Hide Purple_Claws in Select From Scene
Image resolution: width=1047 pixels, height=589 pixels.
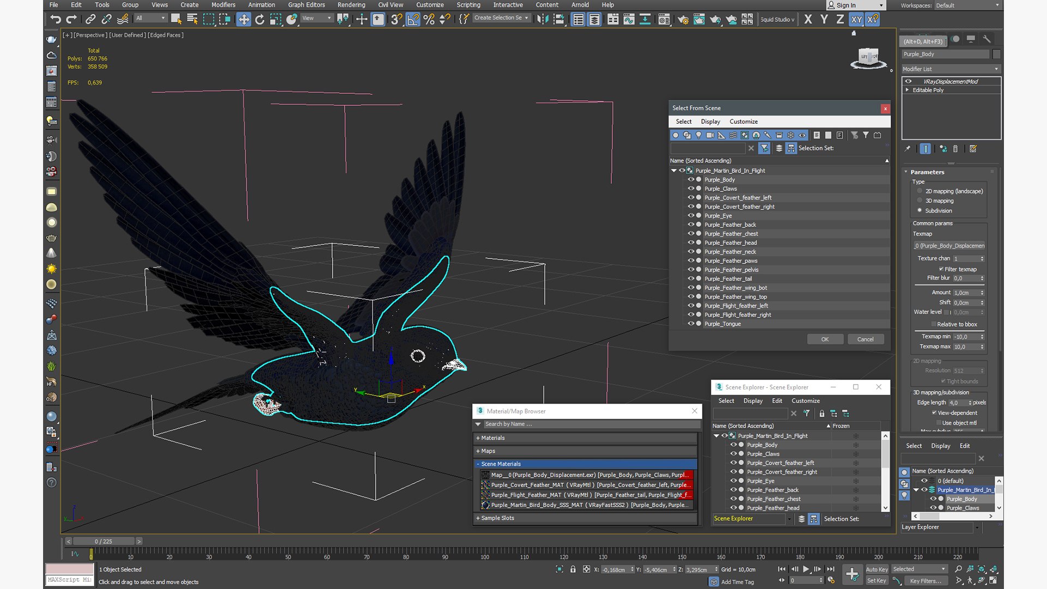click(691, 189)
